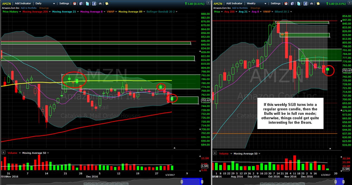Click AMZN ticker symbol in Daily chart
352x185 pixels.
[6, 4]
